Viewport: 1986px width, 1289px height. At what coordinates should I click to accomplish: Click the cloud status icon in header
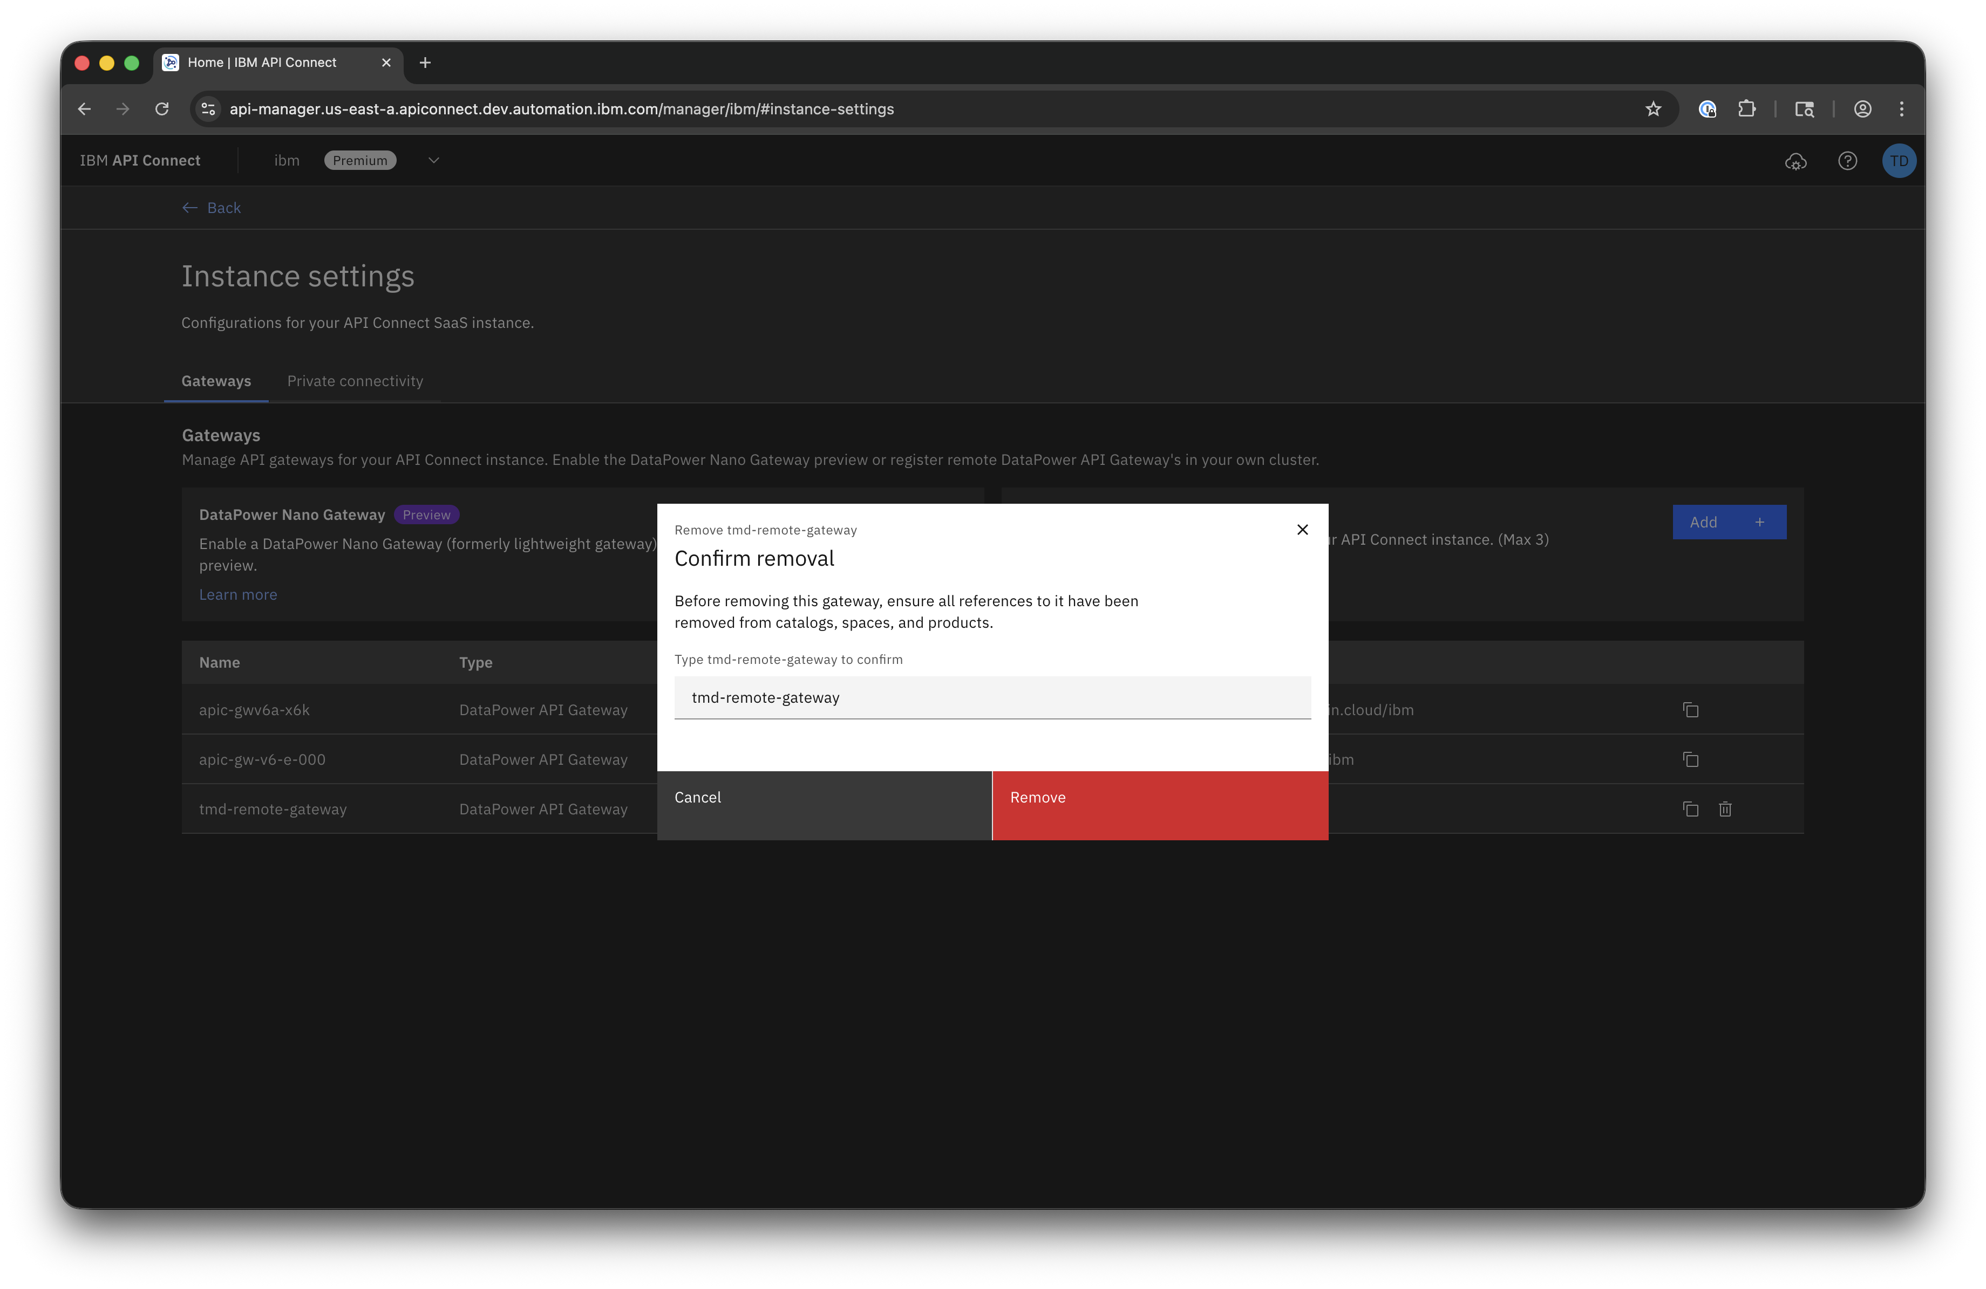pyautogui.click(x=1795, y=161)
